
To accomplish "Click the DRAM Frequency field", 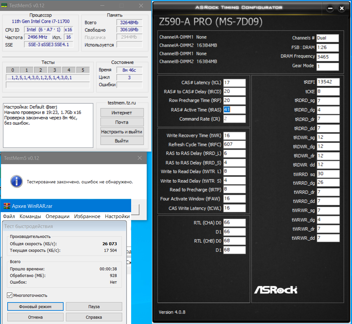I will (x=327, y=57).
